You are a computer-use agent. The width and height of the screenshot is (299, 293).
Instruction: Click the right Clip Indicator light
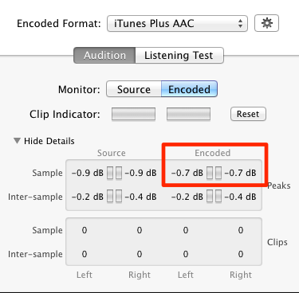point(188,114)
